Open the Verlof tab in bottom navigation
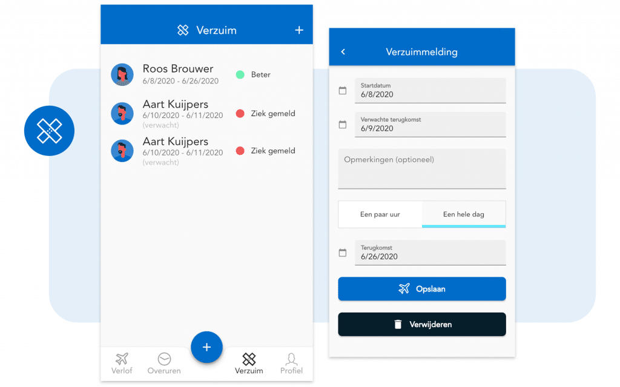620x387 pixels. pyautogui.click(x=122, y=363)
